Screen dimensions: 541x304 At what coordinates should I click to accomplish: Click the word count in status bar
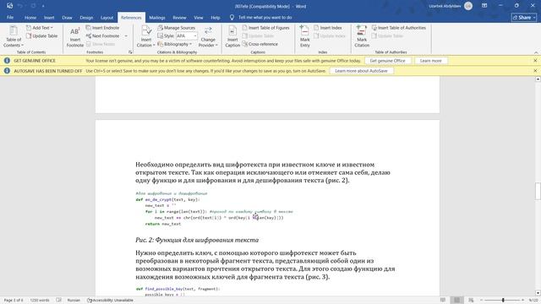40,301
